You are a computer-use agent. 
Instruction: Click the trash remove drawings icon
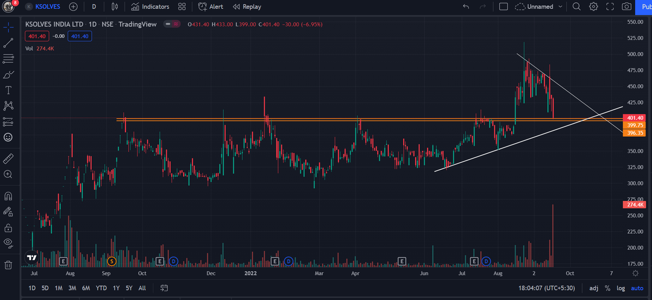tap(8, 265)
